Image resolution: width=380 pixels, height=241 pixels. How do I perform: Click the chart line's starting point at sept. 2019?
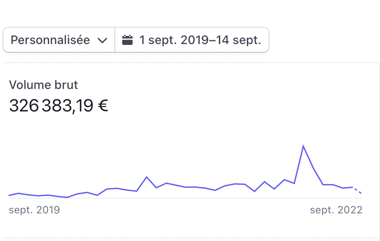click(9, 195)
